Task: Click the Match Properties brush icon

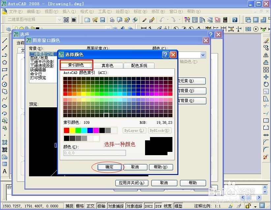Action: pyautogui.click(x=144, y=20)
